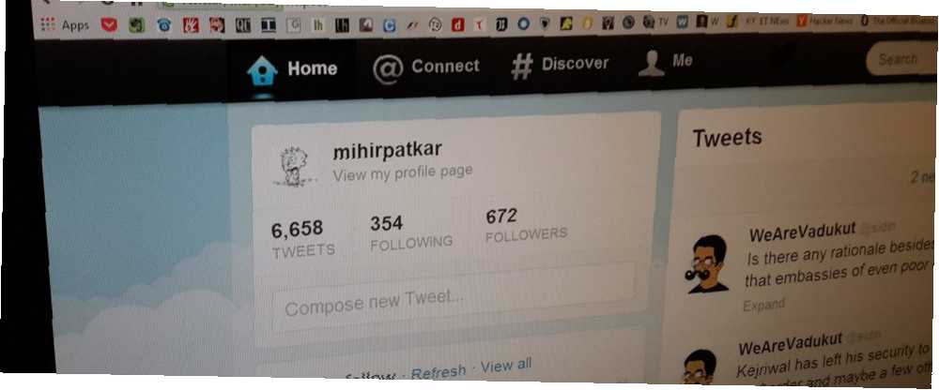This screenshot has width=939, height=390.
Task: Open View my profile page link
Action: coord(403,172)
